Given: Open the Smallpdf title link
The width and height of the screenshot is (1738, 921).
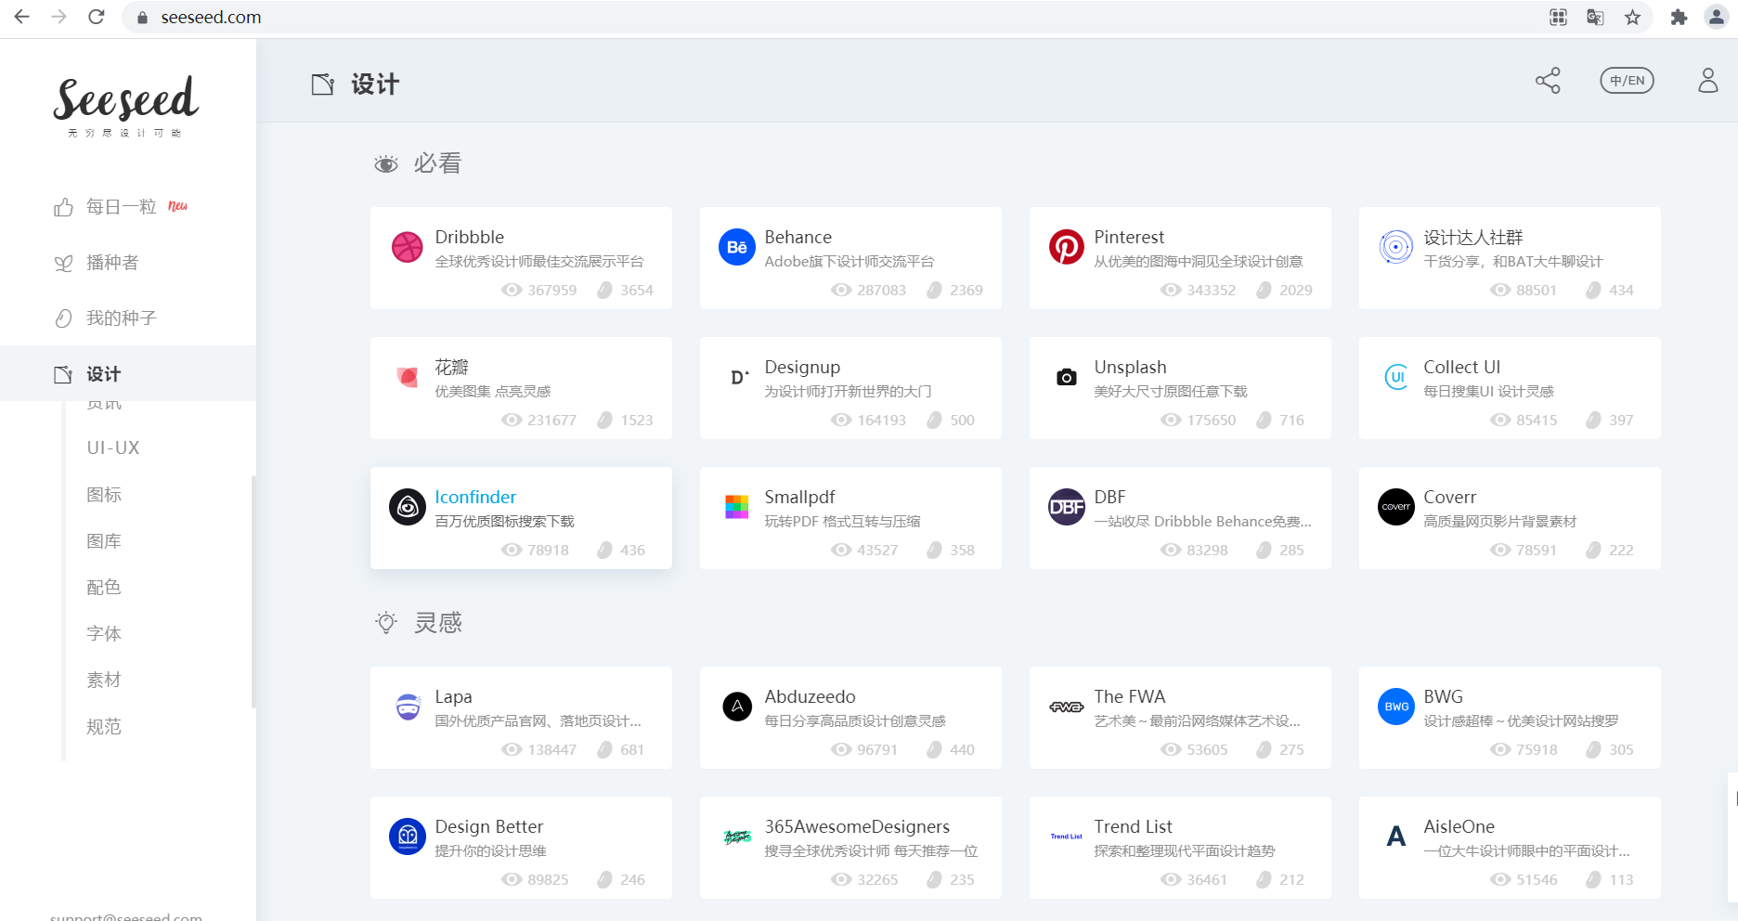Looking at the screenshot, I should [799, 497].
